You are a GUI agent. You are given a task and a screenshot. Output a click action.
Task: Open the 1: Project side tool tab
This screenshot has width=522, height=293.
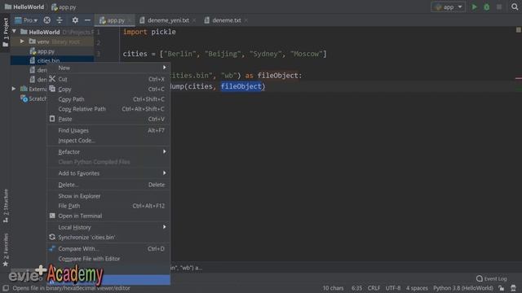(6, 33)
